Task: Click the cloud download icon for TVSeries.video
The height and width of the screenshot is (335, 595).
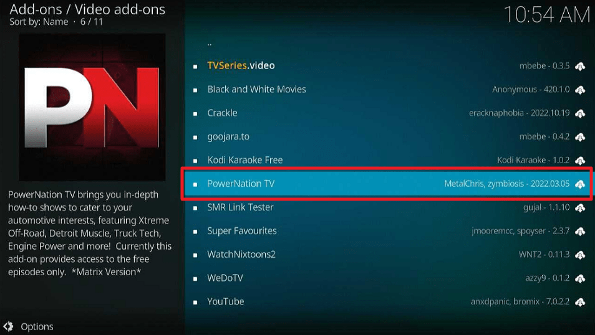Action: [580, 67]
